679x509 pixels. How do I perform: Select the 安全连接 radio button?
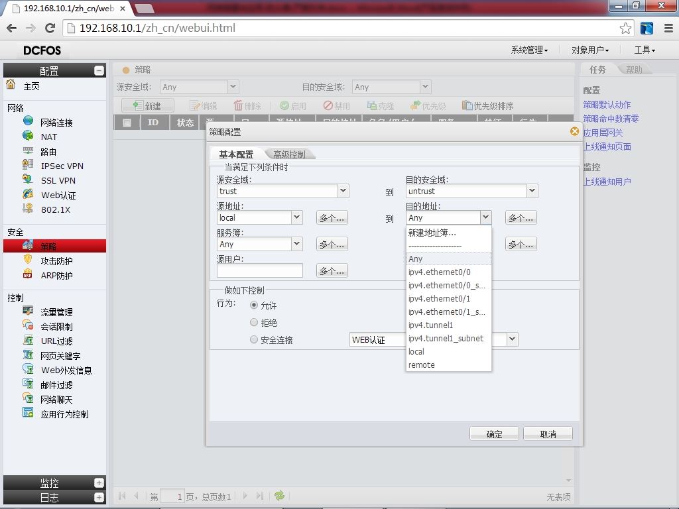(x=254, y=340)
